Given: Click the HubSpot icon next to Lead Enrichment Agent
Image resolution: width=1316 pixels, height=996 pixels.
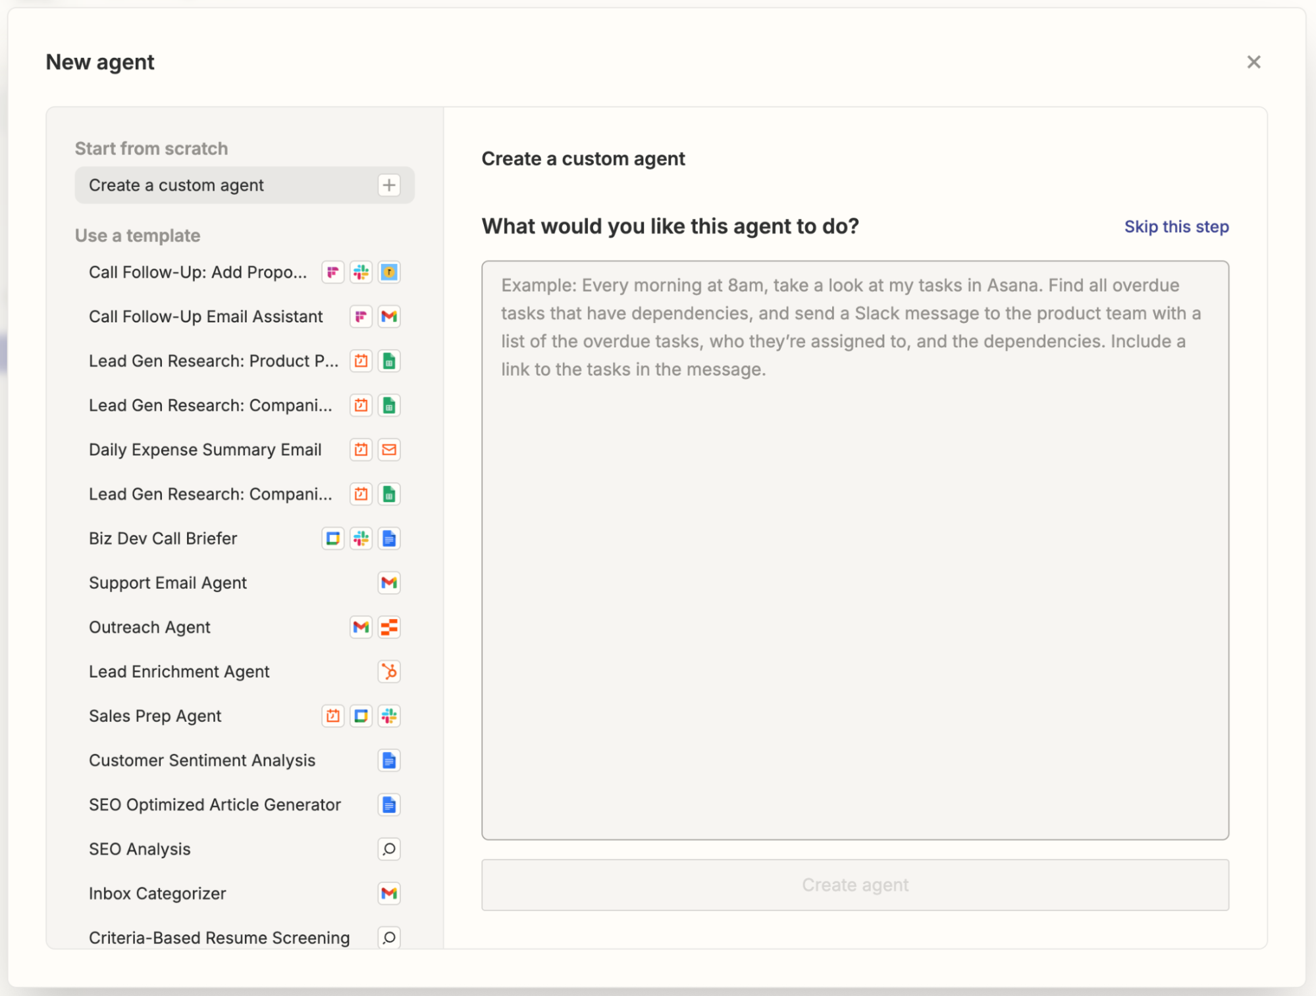Looking at the screenshot, I should click(388, 672).
